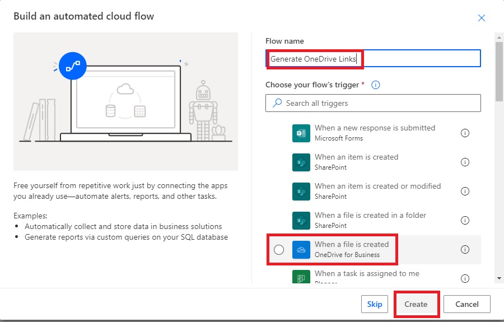Show info for 'When a new response is submitted'
The height and width of the screenshot is (322, 504).
pyautogui.click(x=465, y=133)
